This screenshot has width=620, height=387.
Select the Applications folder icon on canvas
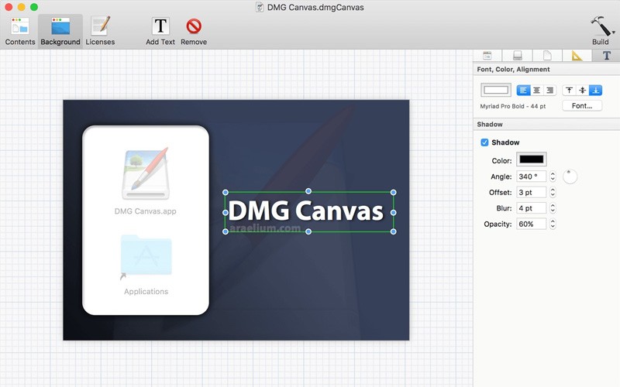[x=146, y=256]
